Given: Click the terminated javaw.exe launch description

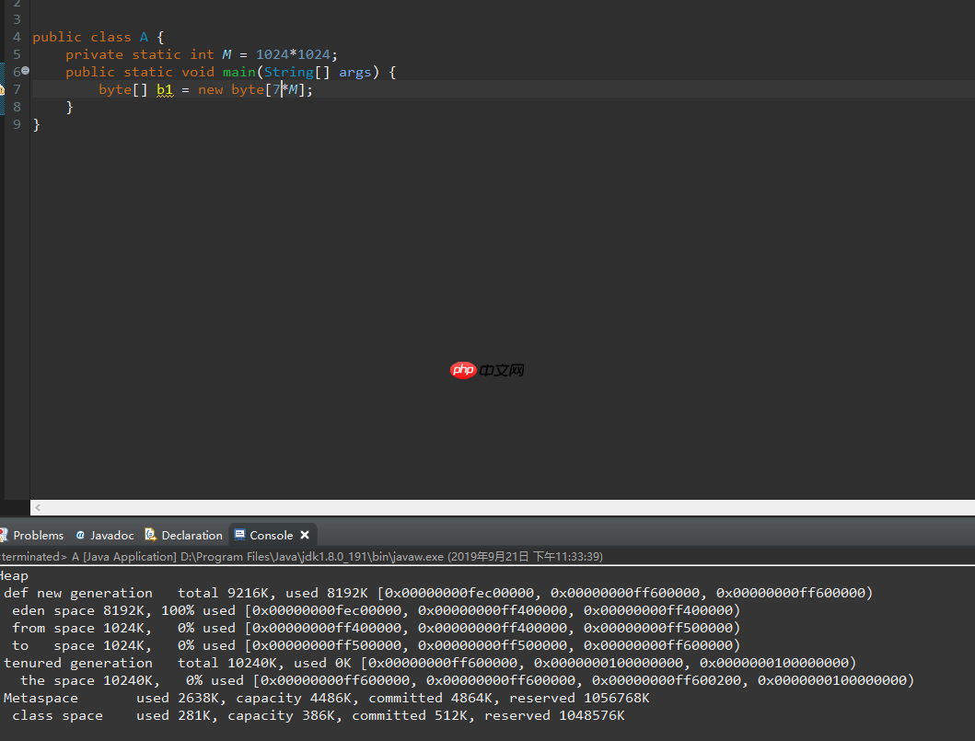Looking at the screenshot, I should click(x=302, y=556).
